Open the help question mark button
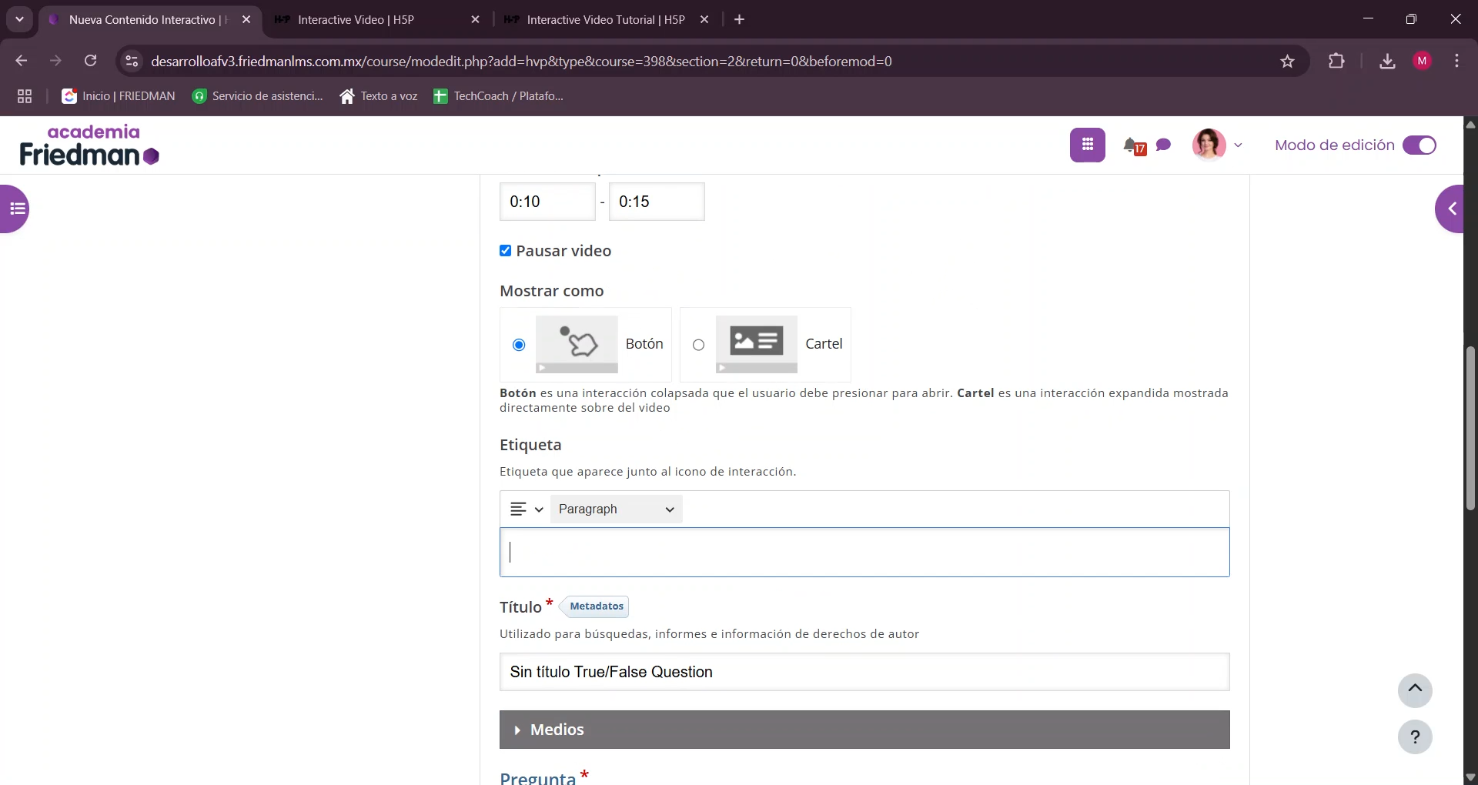The height and width of the screenshot is (785, 1478). (1415, 737)
